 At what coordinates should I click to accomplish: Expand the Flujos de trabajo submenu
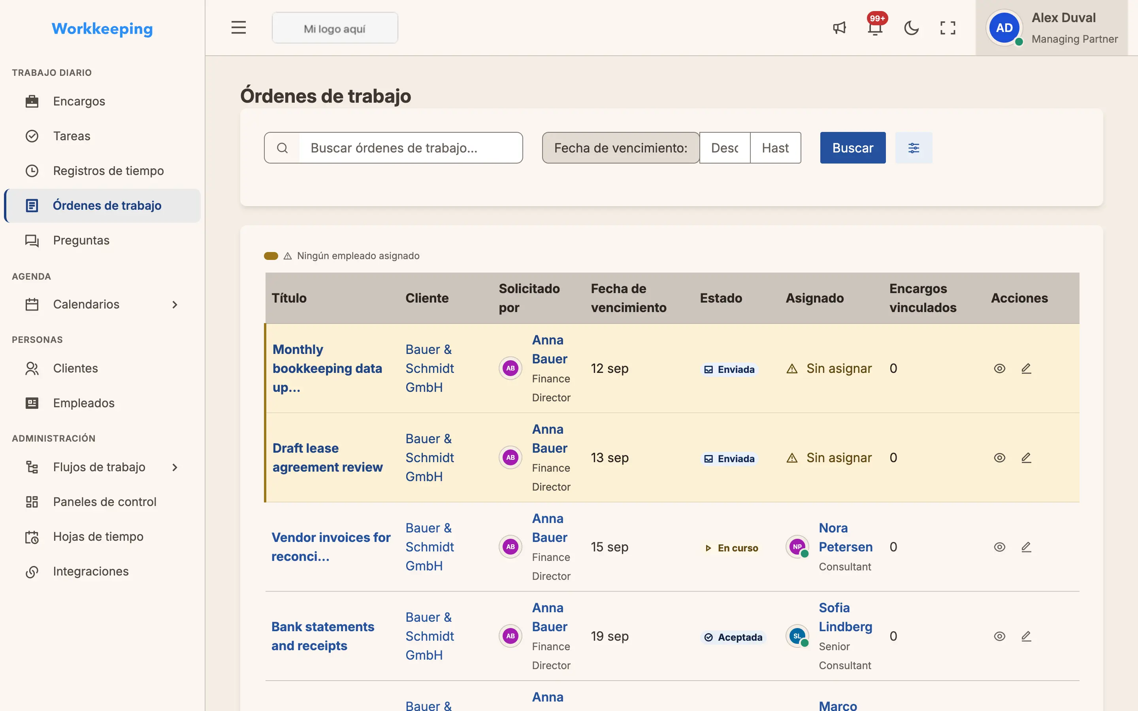pos(175,467)
